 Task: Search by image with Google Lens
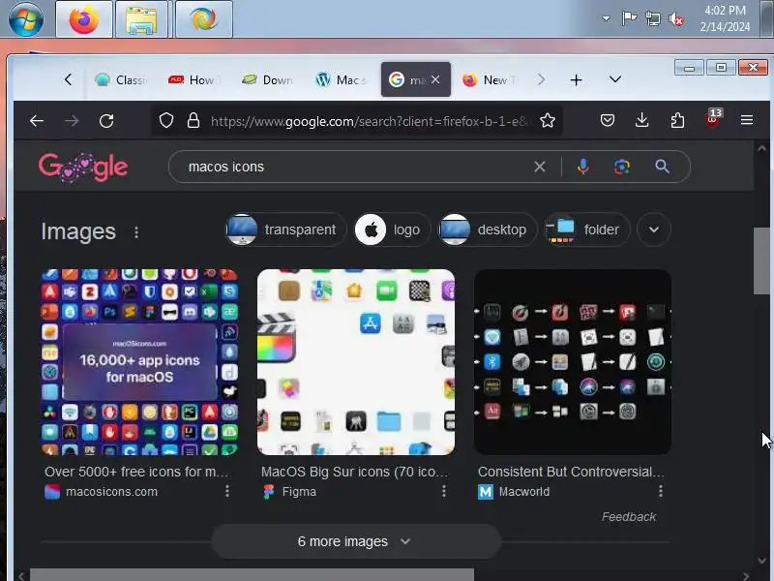[x=622, y=167]
